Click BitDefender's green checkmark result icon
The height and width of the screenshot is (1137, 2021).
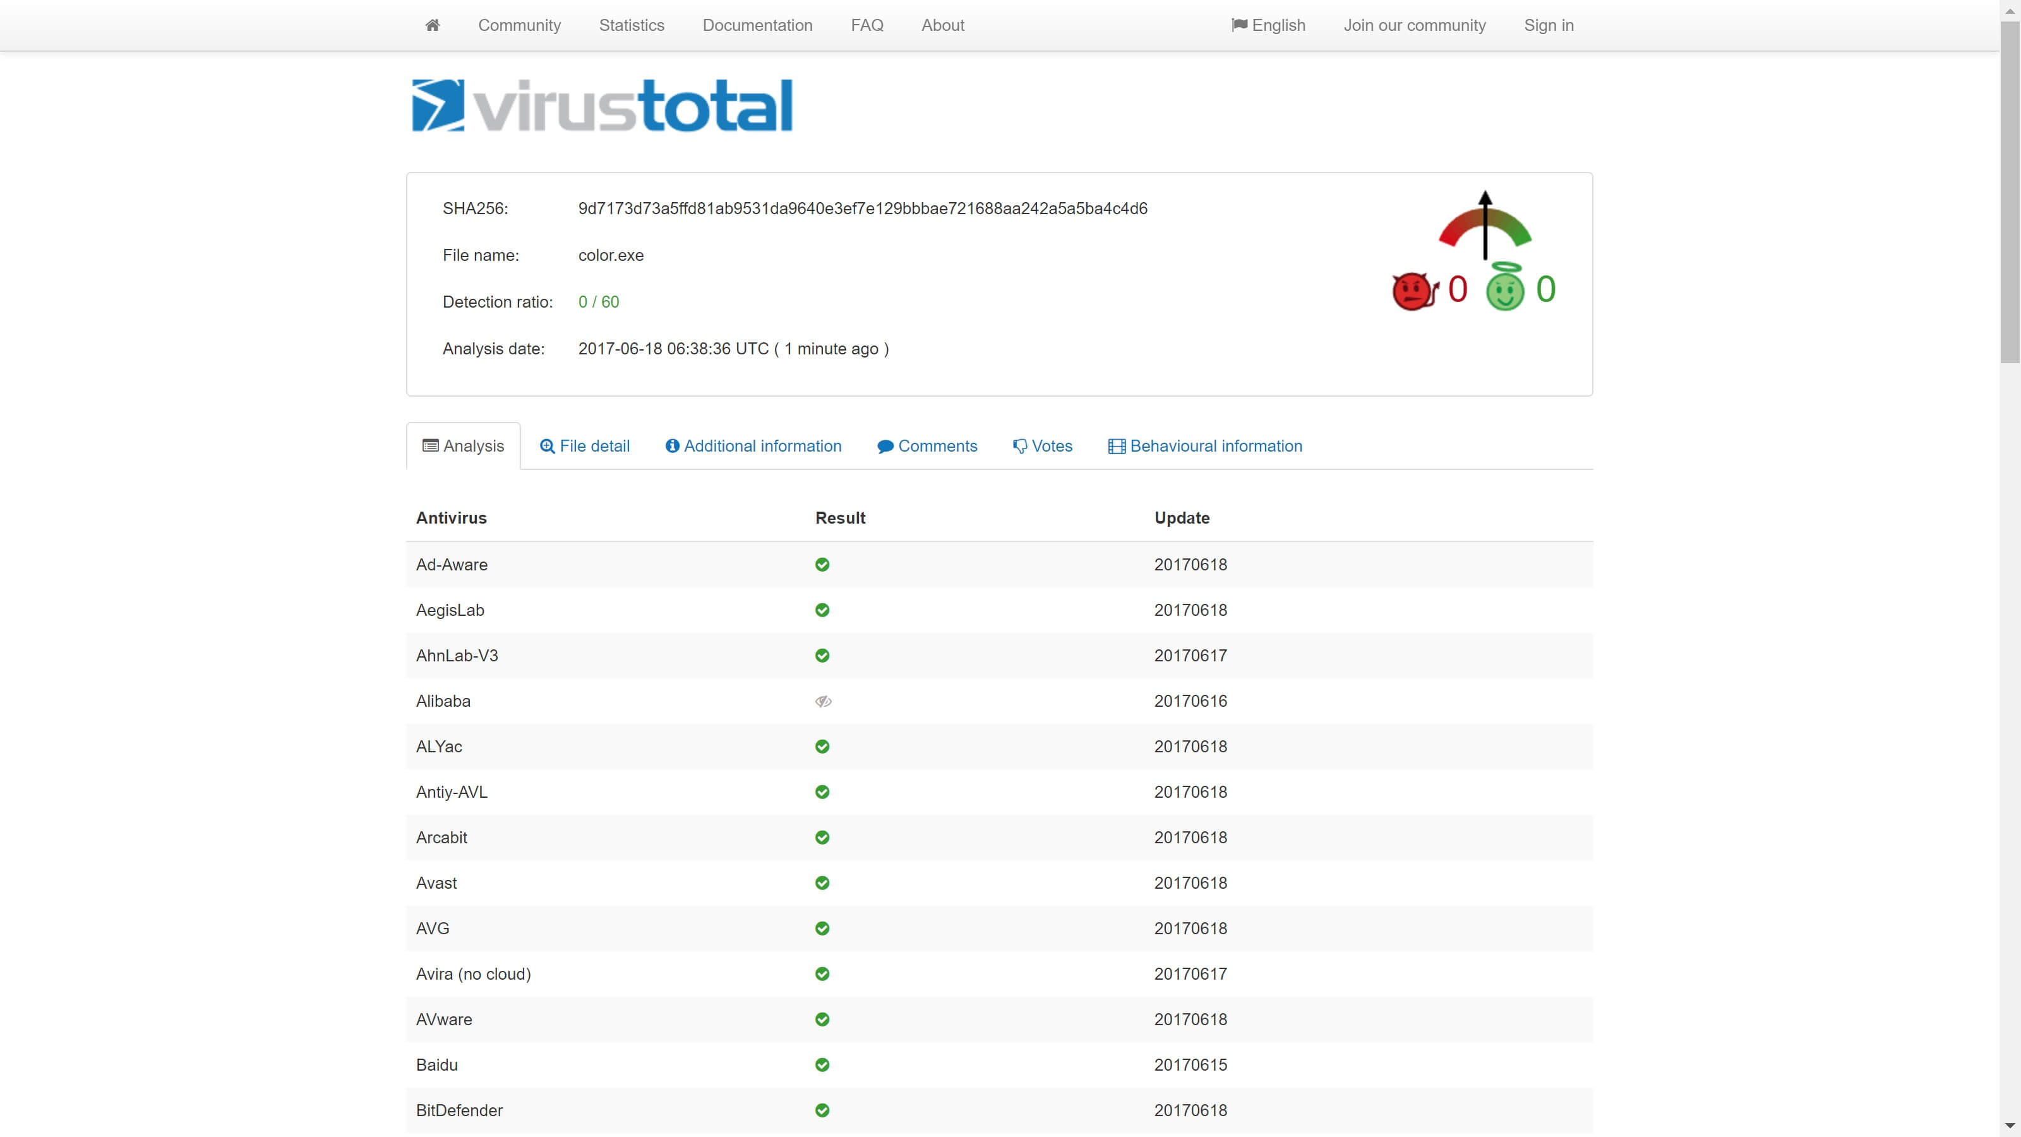pyautogui.click(x=822, y=1110)
